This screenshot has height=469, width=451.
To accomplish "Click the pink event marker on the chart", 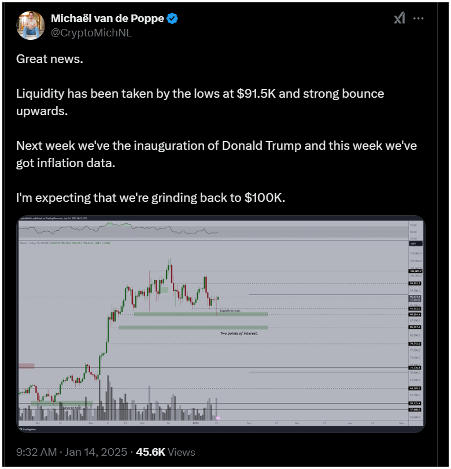I will (x=218, y=418).
